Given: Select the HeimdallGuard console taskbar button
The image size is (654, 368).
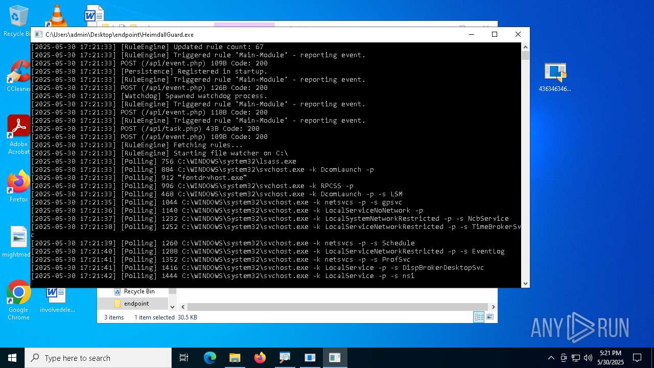Looking at the screenshot, I should tap(335, 358).
